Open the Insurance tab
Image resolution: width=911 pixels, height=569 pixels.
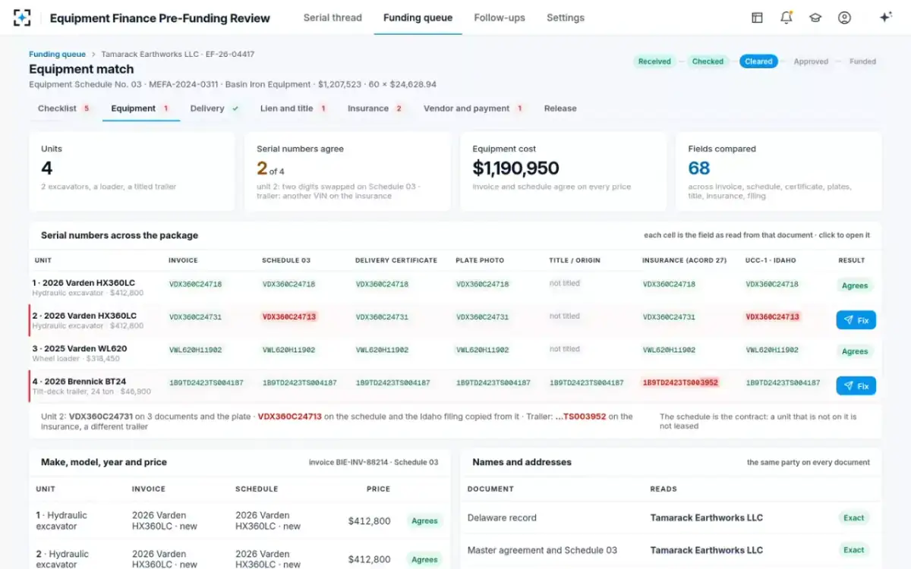pos(375,108)
